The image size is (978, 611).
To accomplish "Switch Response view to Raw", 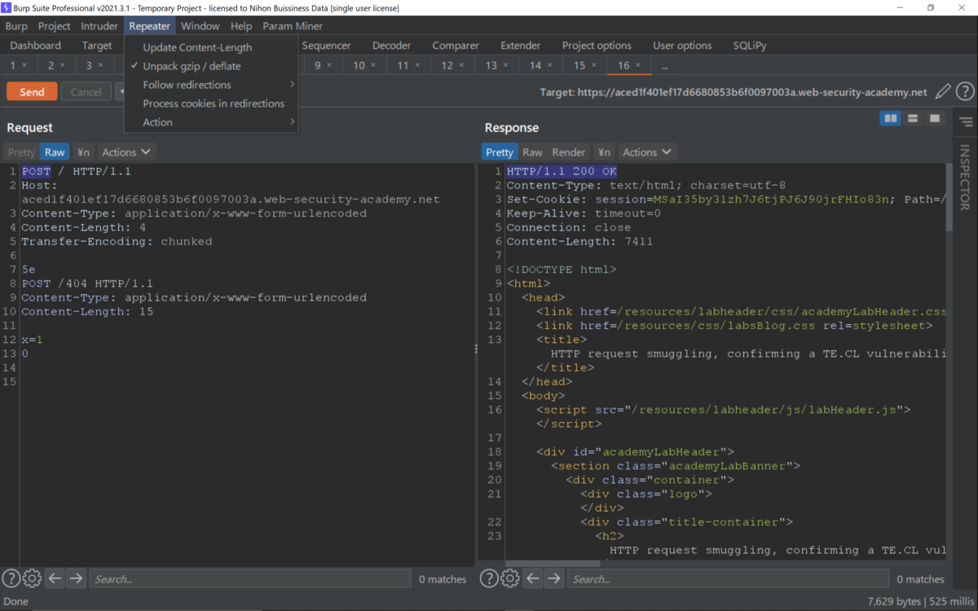I will tap(533, 152).
